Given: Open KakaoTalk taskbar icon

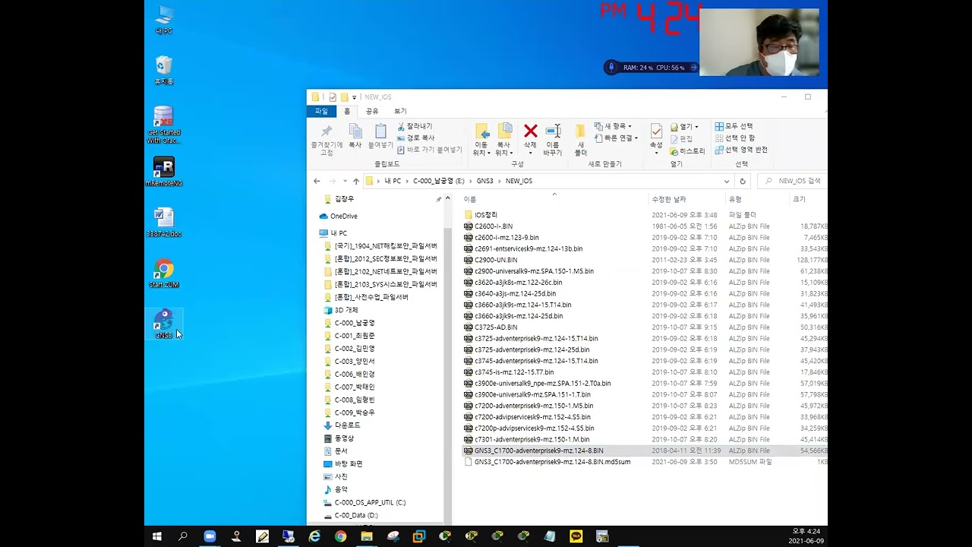Looking at the screenshot, I should tap(576, 536).
